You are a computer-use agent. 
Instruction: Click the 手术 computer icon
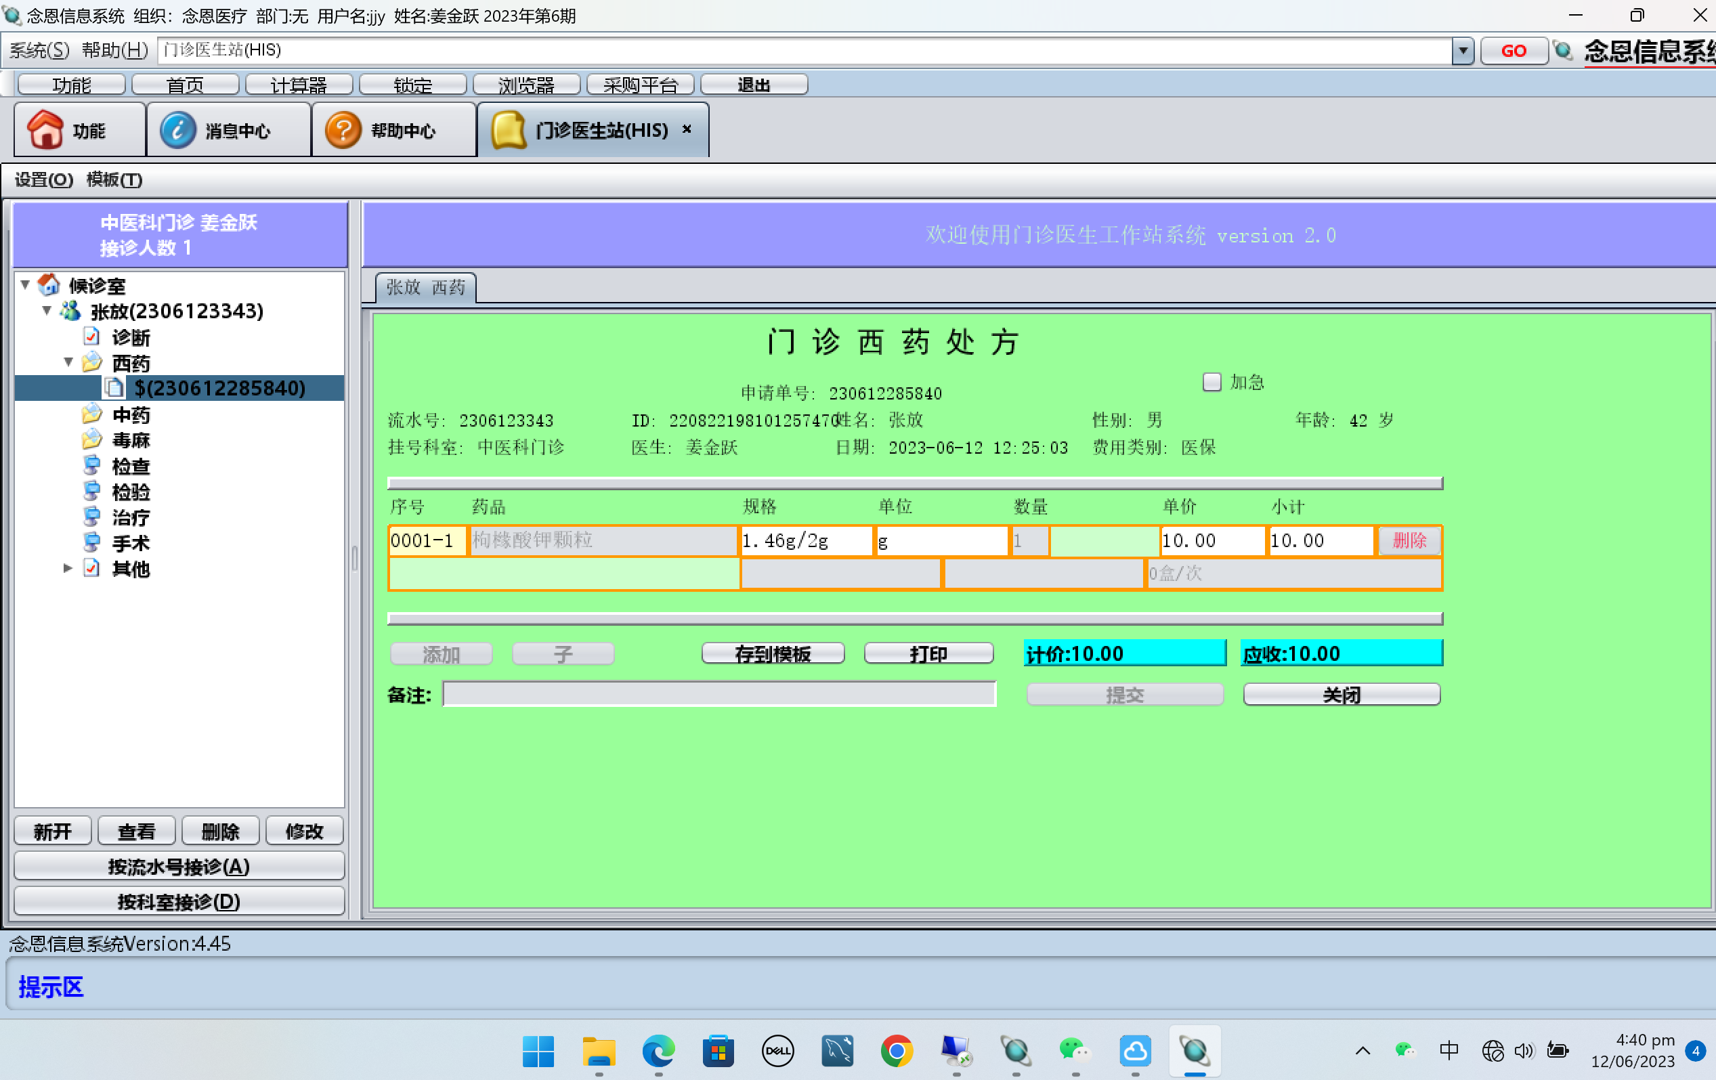[x=92, y=542]
